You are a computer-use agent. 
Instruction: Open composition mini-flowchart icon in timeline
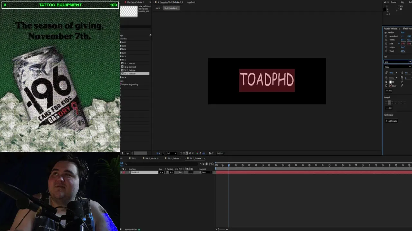pyautogui.click(x=201, y=164)
